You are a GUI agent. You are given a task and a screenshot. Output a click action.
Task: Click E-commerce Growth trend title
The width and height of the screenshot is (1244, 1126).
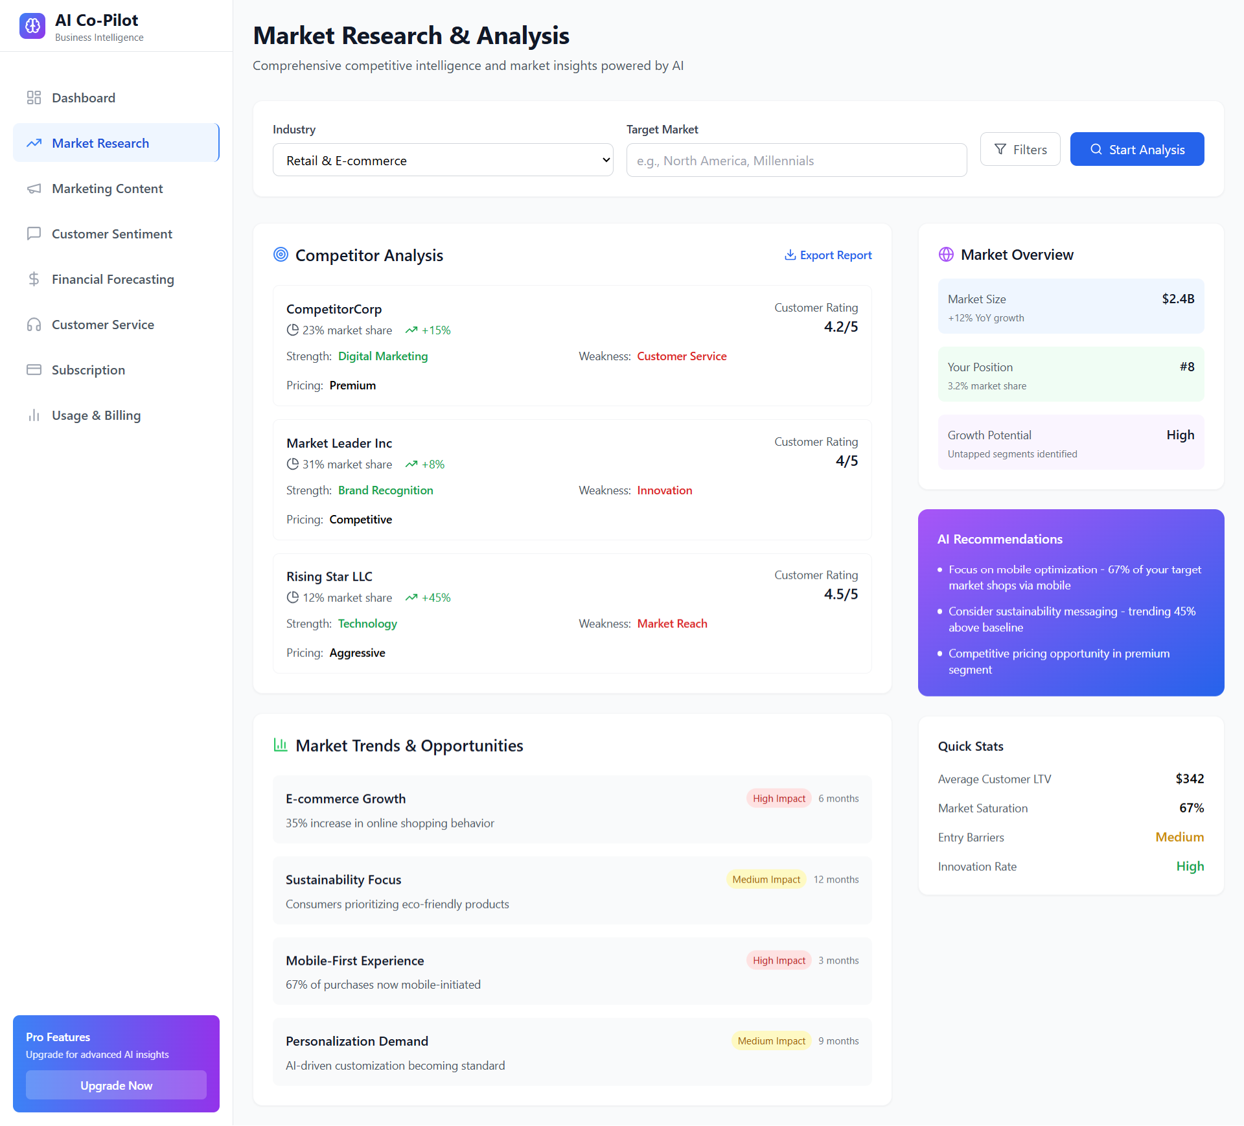pos(345,799)
